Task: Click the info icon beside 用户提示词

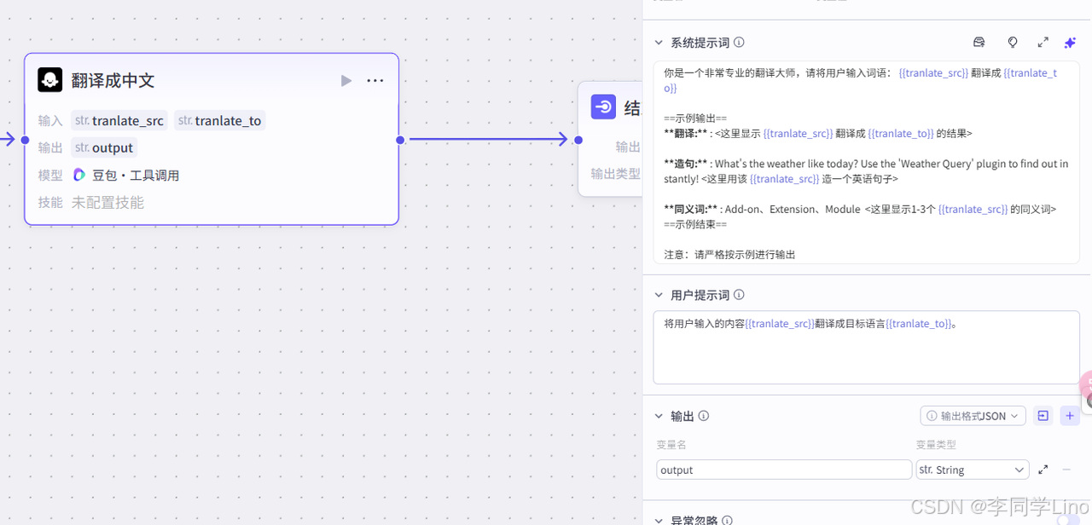Action: [x=739, y=295]
